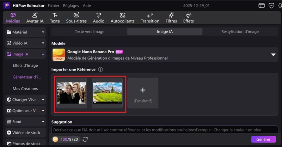282x147 pixels.
Task: Click the credits refresh icon
Action: (85, 139)
